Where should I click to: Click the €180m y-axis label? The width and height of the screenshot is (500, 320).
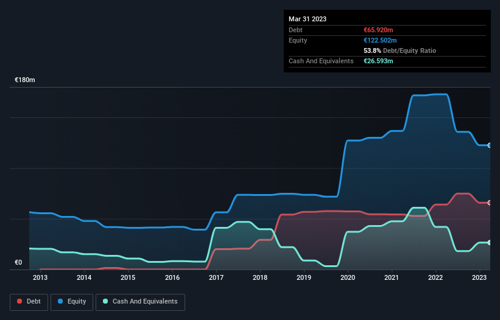pos(25,80)
